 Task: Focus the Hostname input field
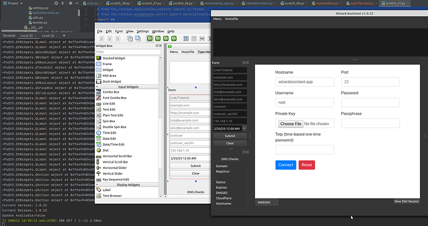pyautogui.click(x=305, y=82)
